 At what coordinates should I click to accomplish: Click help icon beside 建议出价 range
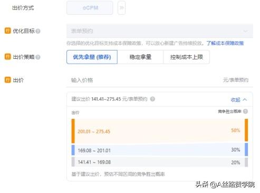152,99
